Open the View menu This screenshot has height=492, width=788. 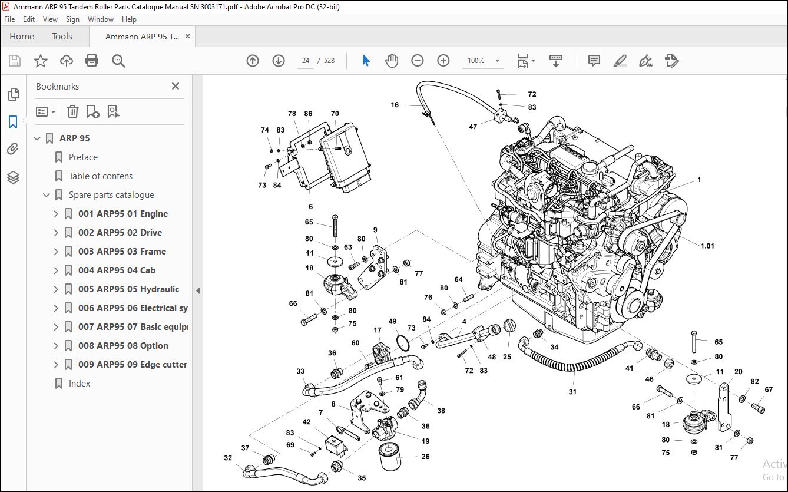pos(50,19)
